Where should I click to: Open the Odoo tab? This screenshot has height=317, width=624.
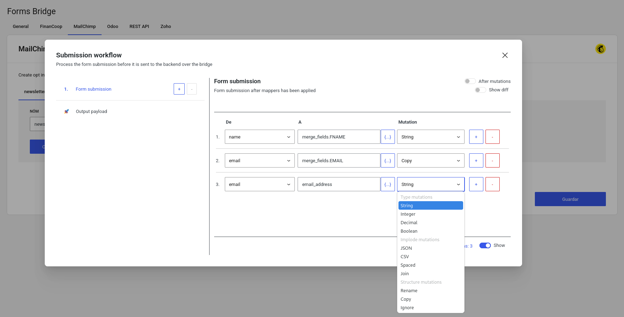[113, 27]
